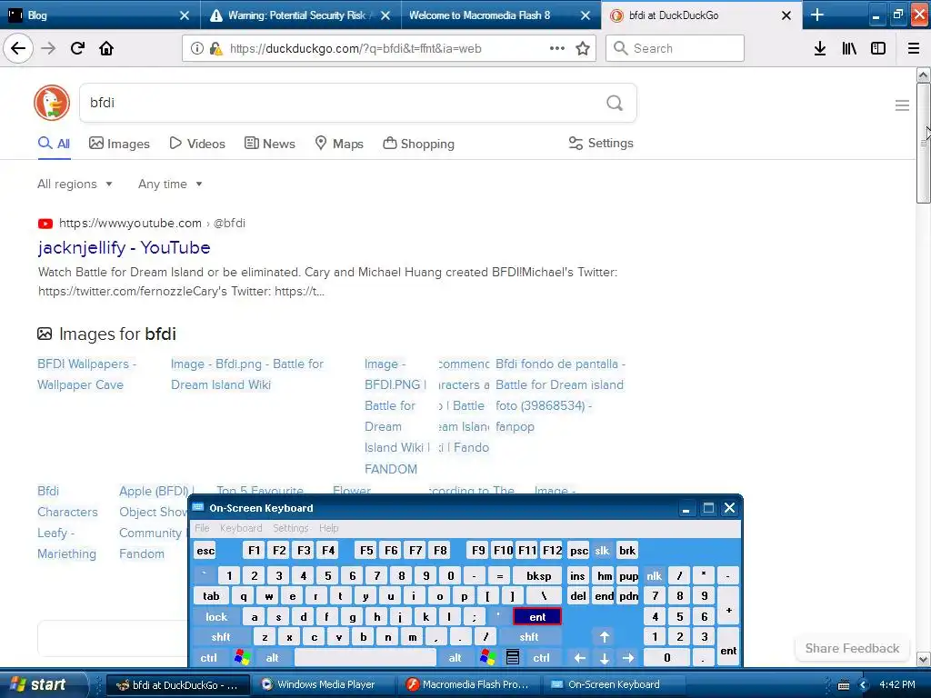Open the Downloads arrow icon in toolbar
Screen dimensions: 931x698
click(820, 49)
